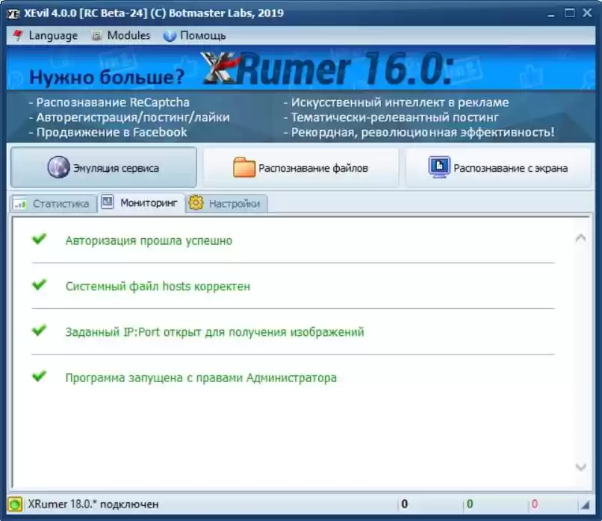Click the checkmark beside Системный файл hosts корректен

(x=39, y=284)
